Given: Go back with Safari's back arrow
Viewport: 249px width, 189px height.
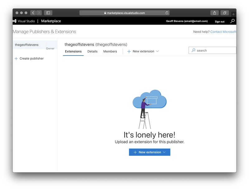Looking at the screenshot, I should click(33, 13).
